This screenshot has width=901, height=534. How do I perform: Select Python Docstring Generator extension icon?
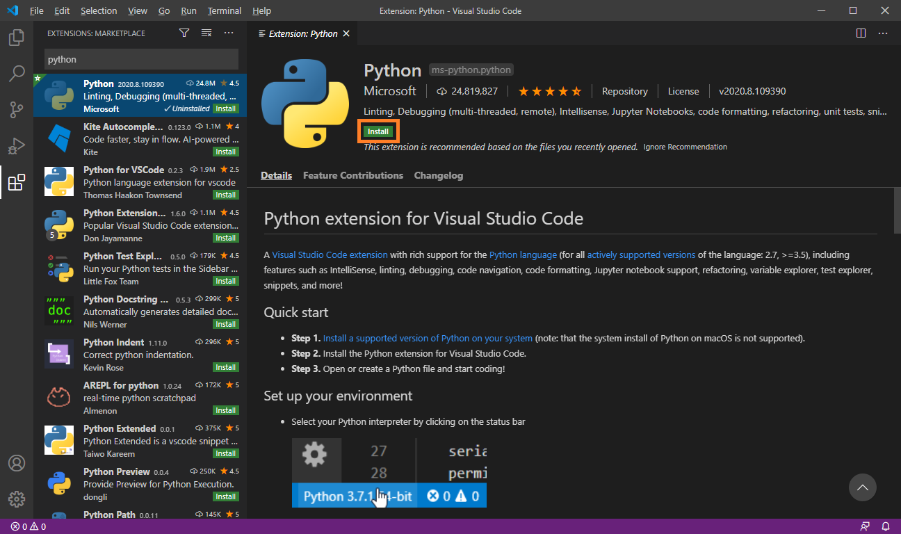click(x=59, y=311)
